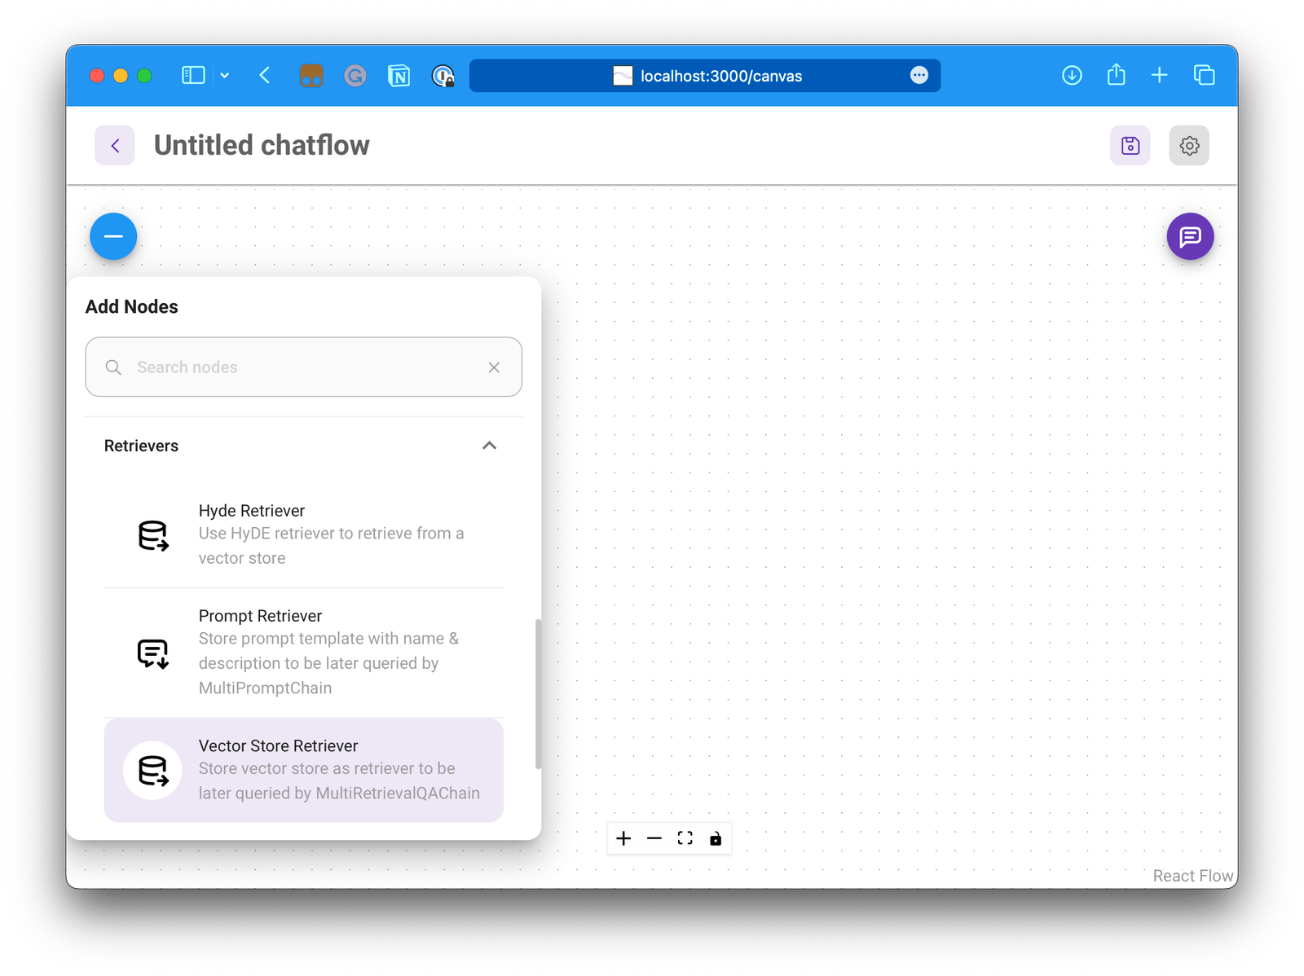Select the Vector Store Retriever node icon
This screenshot has width=1304, height=976.
(x=153, y=771)
